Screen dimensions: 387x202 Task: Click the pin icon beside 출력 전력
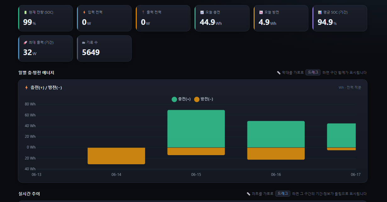[143, 12]
